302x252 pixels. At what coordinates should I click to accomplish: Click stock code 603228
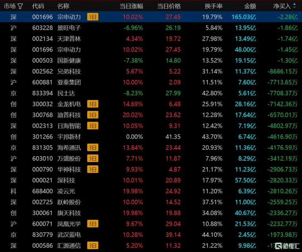click(x=42, y=28)
